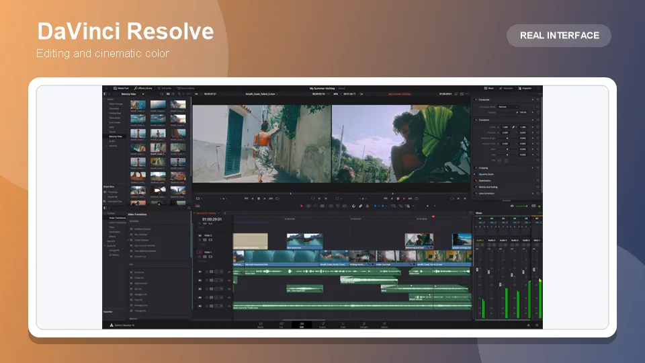
Task: Switch to the Fairlight page tab
Action: point(363,325)
